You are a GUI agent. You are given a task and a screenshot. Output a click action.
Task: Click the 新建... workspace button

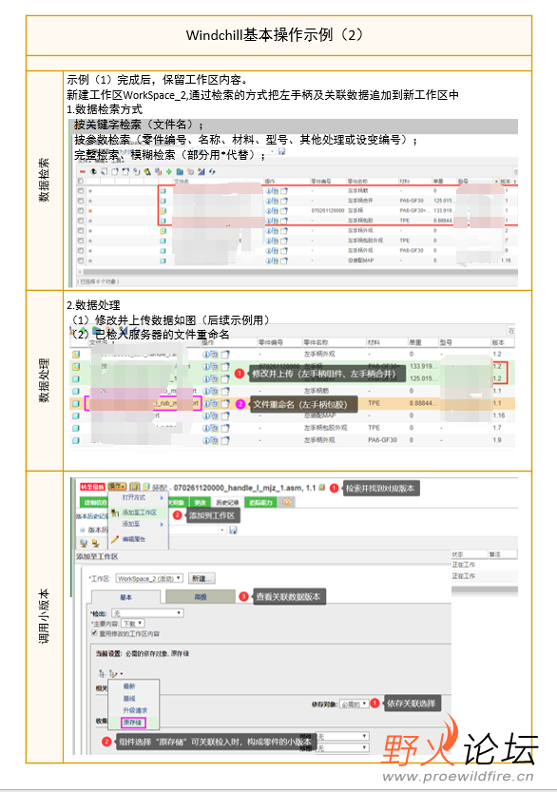[202, 579]
